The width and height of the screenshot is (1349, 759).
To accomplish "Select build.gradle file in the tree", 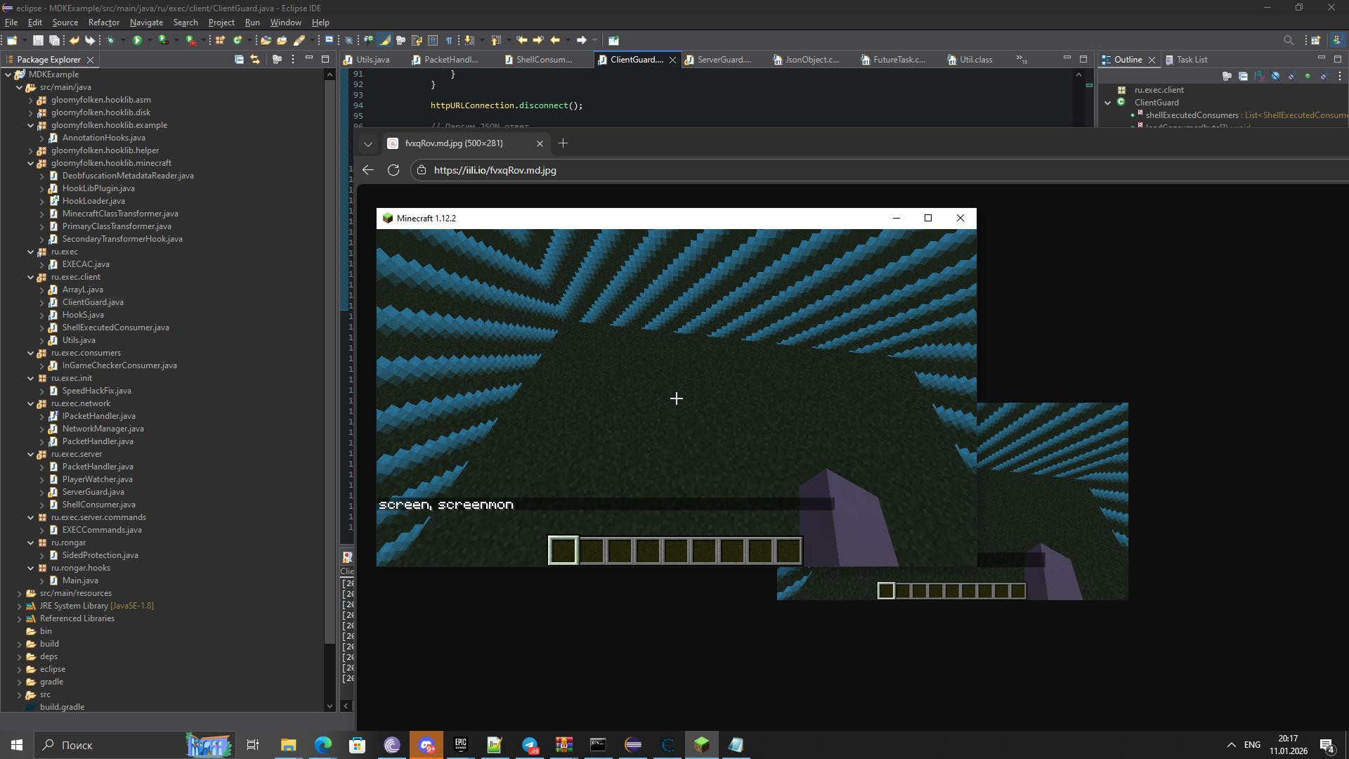I will 62,707.
